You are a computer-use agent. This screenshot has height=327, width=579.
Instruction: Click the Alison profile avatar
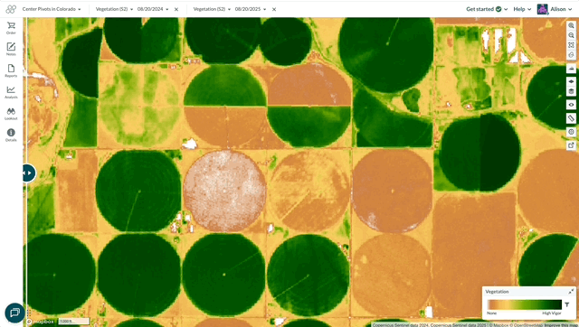(543, 9)
